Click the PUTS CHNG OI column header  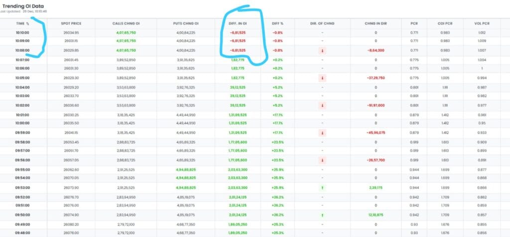tap(185, 23)
